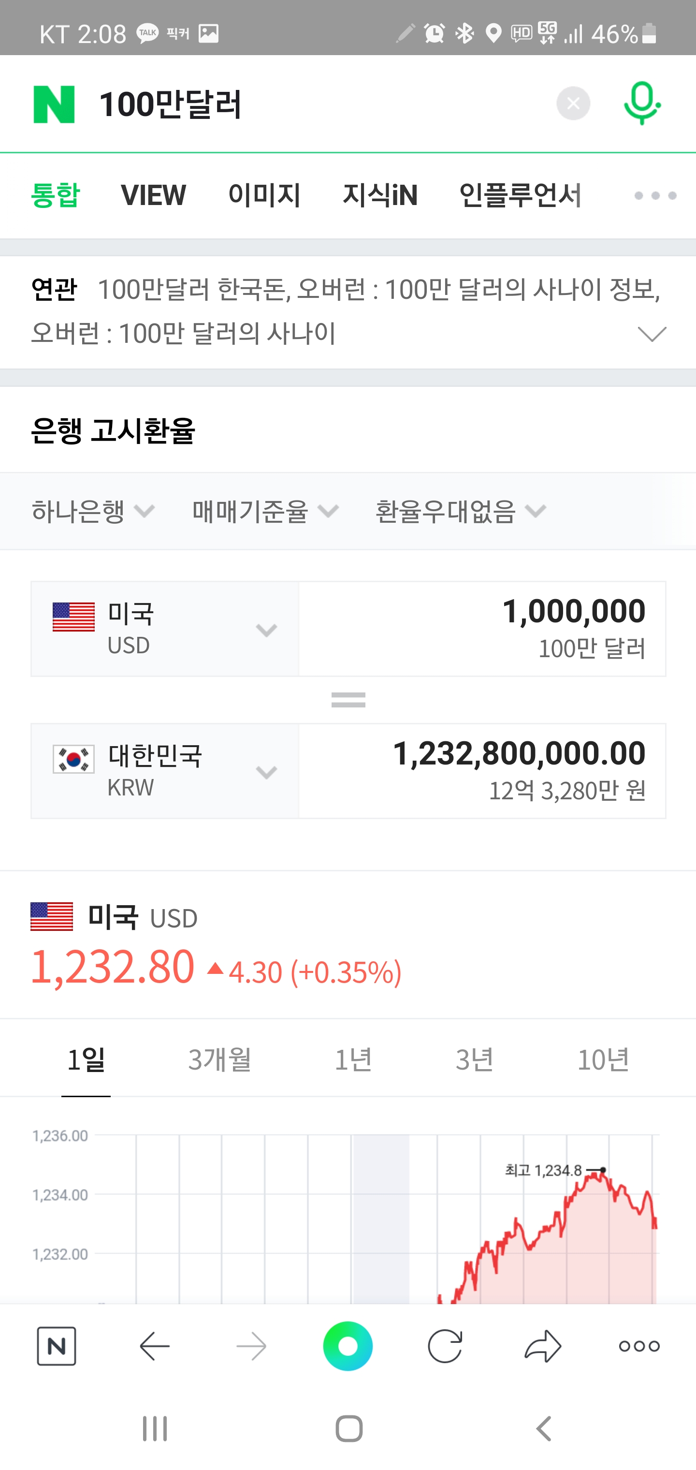The image size is (696, 1470).
Task: Reload page with the refresh icon
Action: (x=445, y=1346)
